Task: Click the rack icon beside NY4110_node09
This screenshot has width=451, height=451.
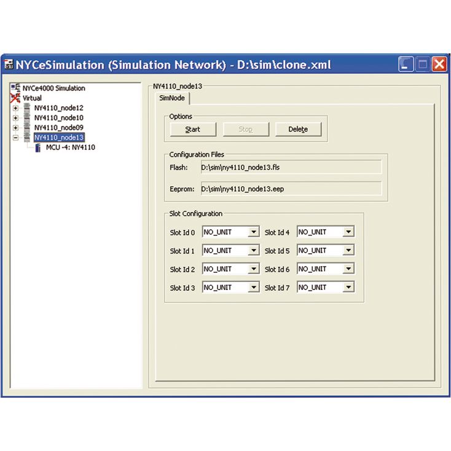Action: click(x=27, y=127)
